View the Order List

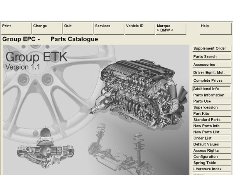point(212,138)
